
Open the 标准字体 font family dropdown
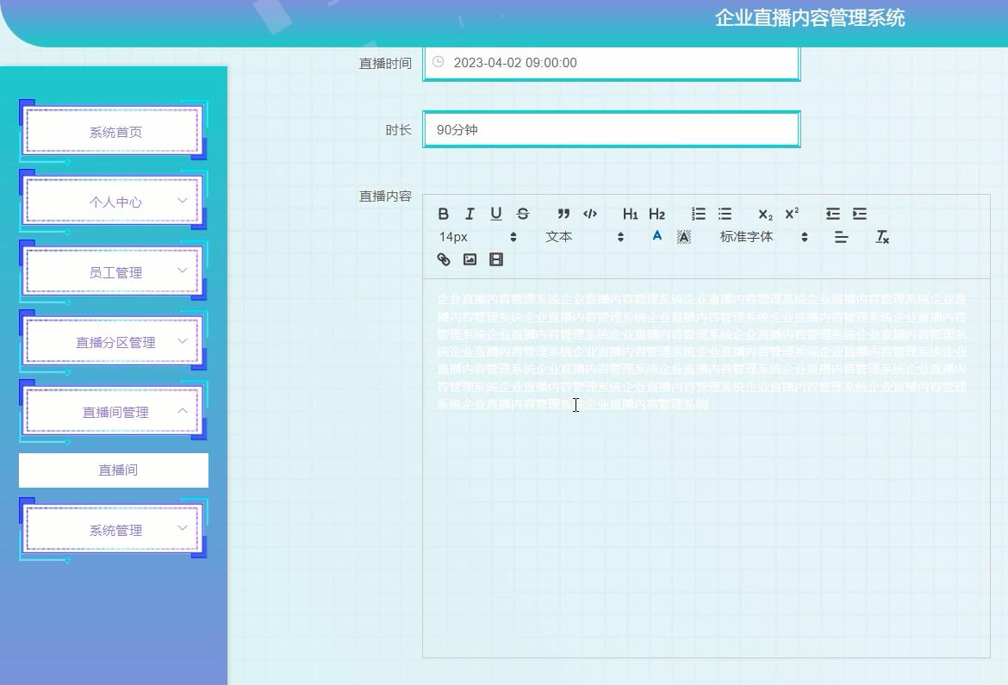coord(765,236)
